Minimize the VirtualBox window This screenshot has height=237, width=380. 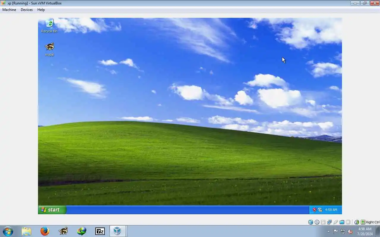click(355, 3)
